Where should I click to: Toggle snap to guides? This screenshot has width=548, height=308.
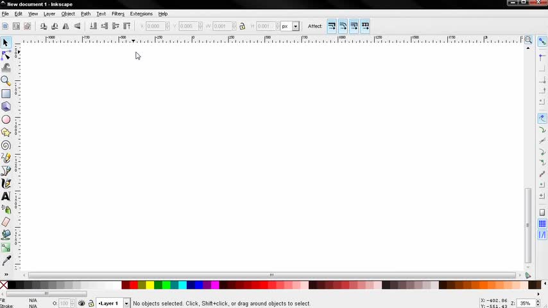click(x=542, y=235)
